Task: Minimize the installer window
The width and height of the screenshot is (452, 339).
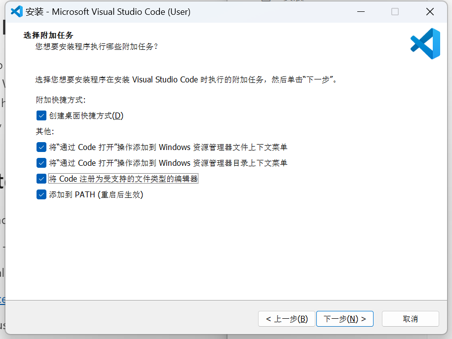Action: pos(361,11)
